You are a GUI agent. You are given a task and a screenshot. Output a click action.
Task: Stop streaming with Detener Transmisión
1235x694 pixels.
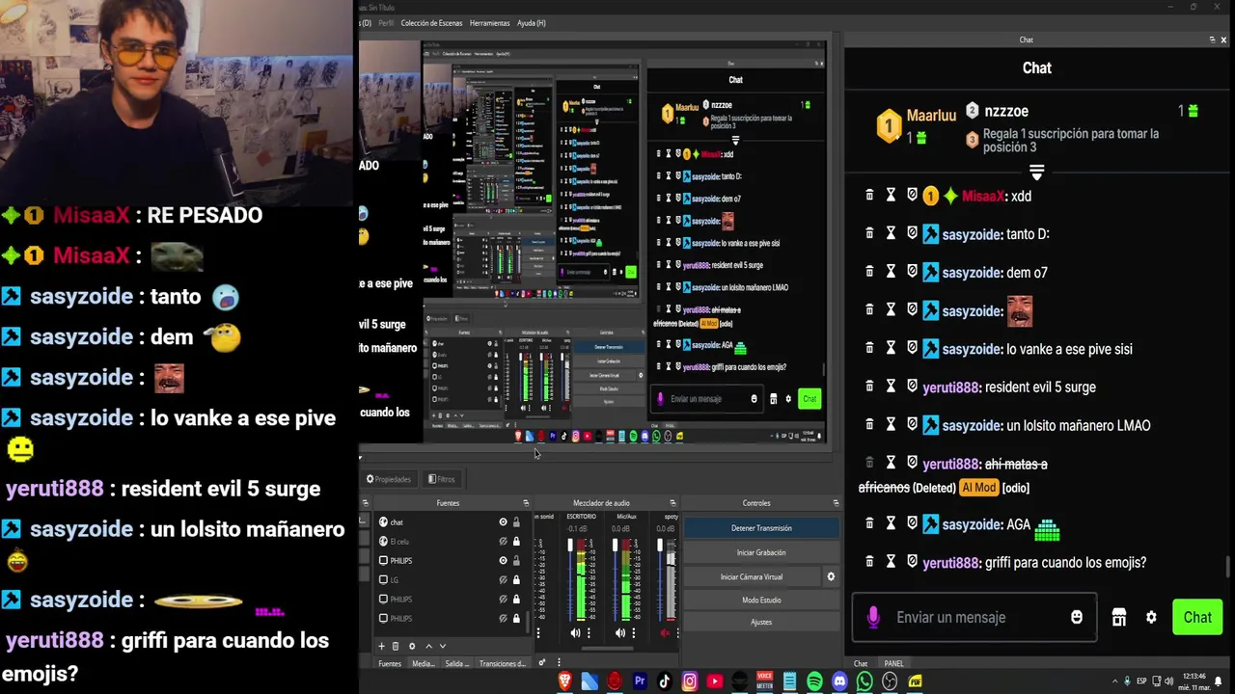pyautogui.click(x=761, y=528)
